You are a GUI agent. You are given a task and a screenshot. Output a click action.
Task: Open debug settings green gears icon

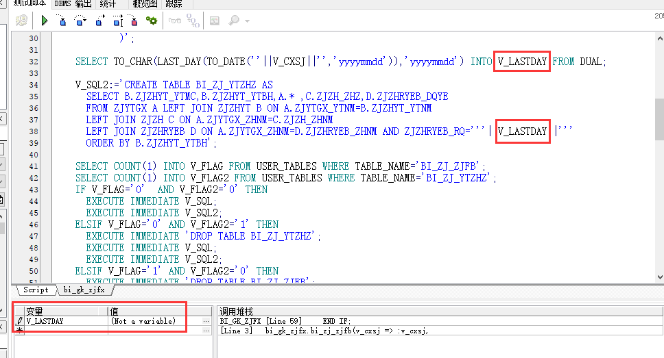coord(151,21)
